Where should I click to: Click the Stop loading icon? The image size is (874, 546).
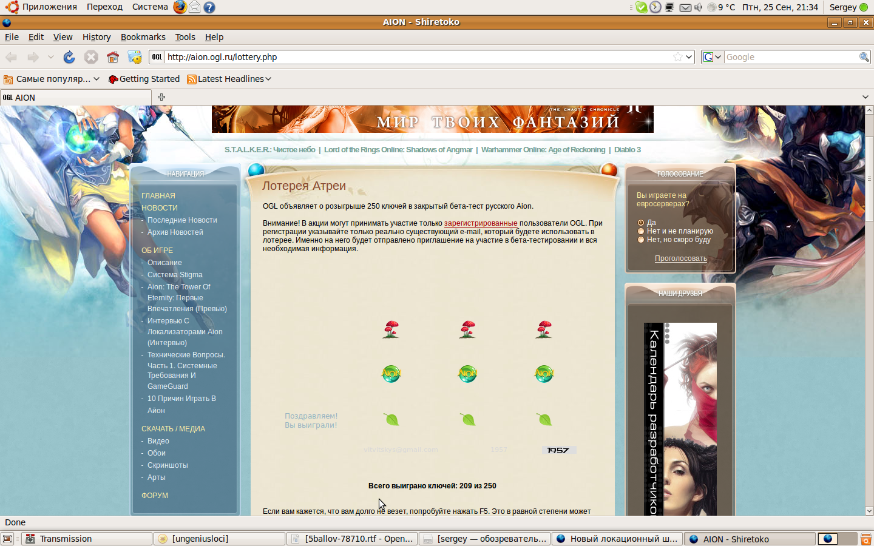pyautogui.click(x=91, y=57)
